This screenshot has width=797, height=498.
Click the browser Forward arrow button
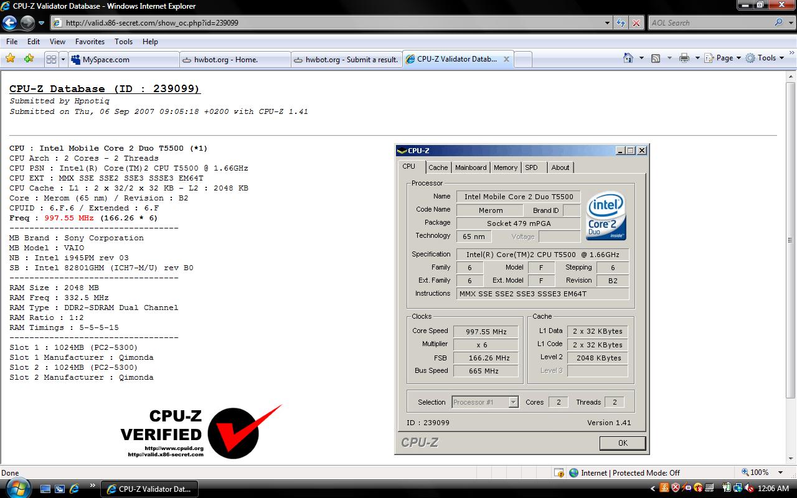(27, 23)
